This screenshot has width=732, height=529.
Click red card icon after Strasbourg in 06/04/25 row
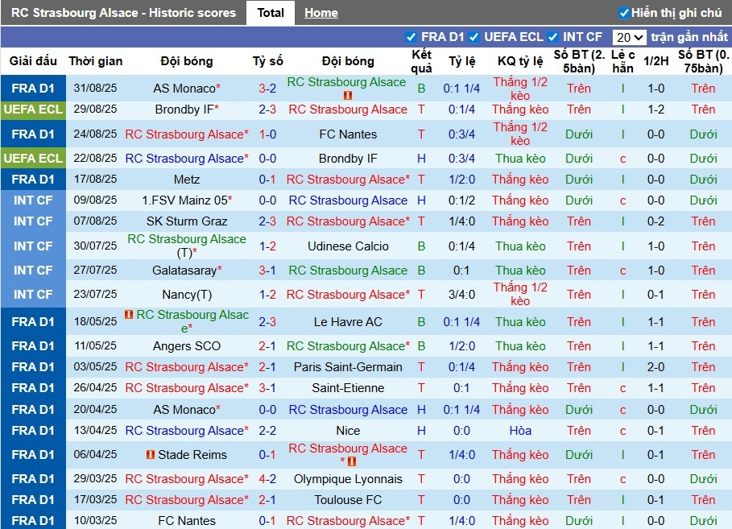pyautogui.click(x=352, y=461)
